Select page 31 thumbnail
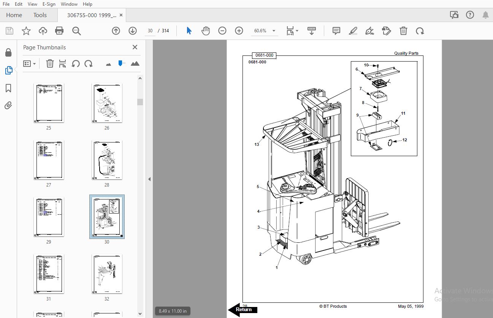Viewport: 493px width, 318px height. (x=49, y=274)
